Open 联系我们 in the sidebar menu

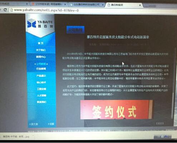pyautogui.click(x=41, y=102)
